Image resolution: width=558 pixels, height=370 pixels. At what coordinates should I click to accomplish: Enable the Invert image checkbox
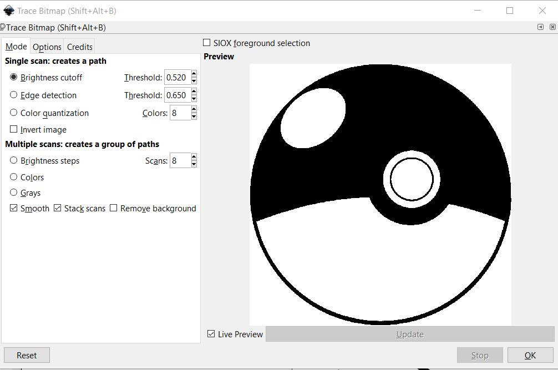[x=13, y=129]
